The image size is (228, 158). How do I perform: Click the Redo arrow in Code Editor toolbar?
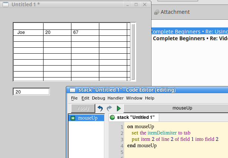[x=109, y=108]
